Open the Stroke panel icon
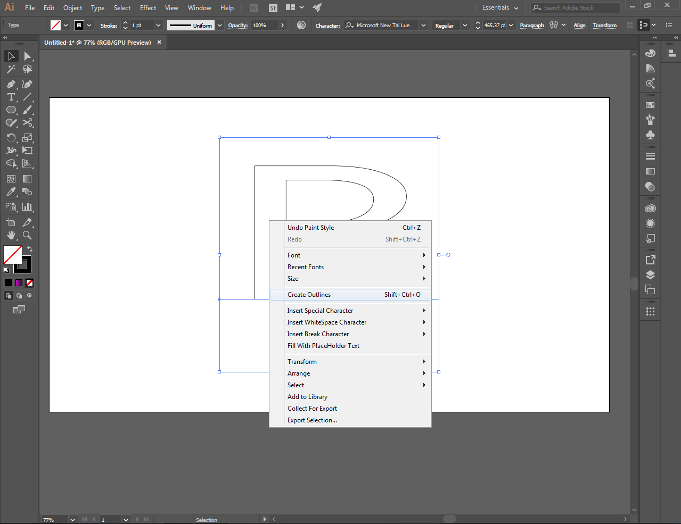 tap(650, 156)
